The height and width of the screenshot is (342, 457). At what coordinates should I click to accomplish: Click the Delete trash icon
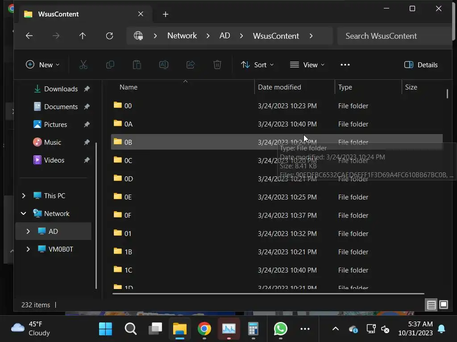pos(217,65)
